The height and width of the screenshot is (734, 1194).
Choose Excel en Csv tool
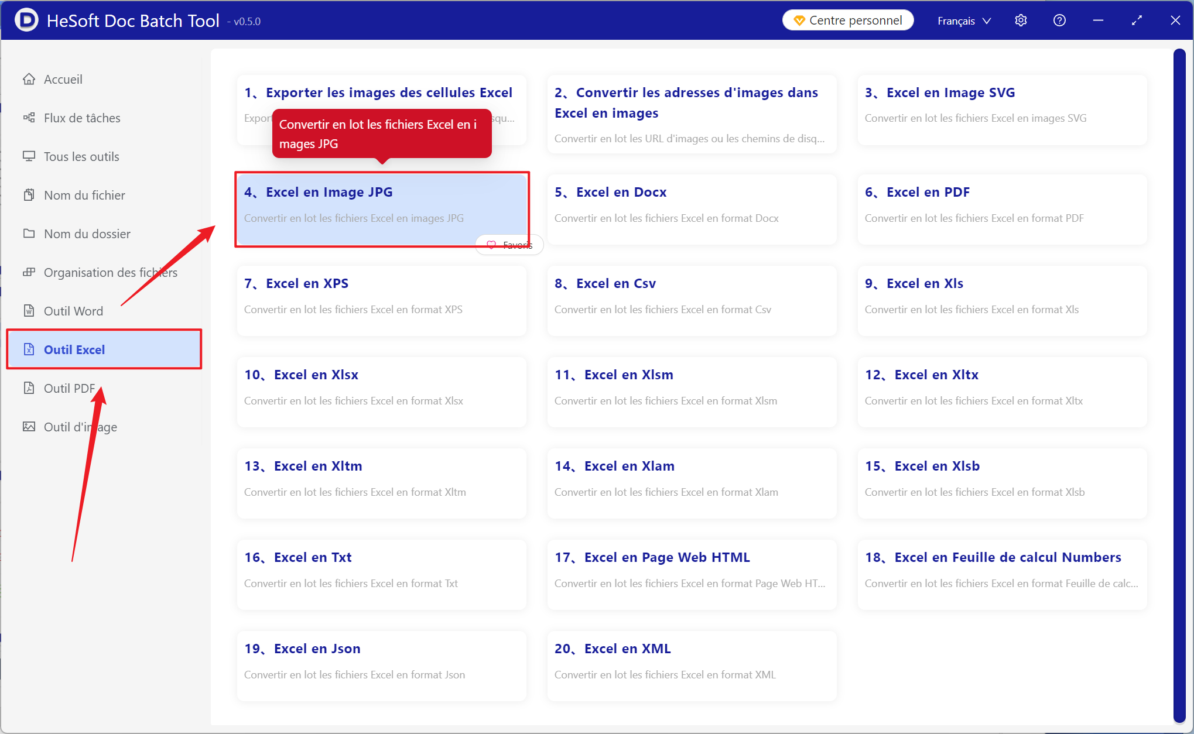tap(692, 301)
